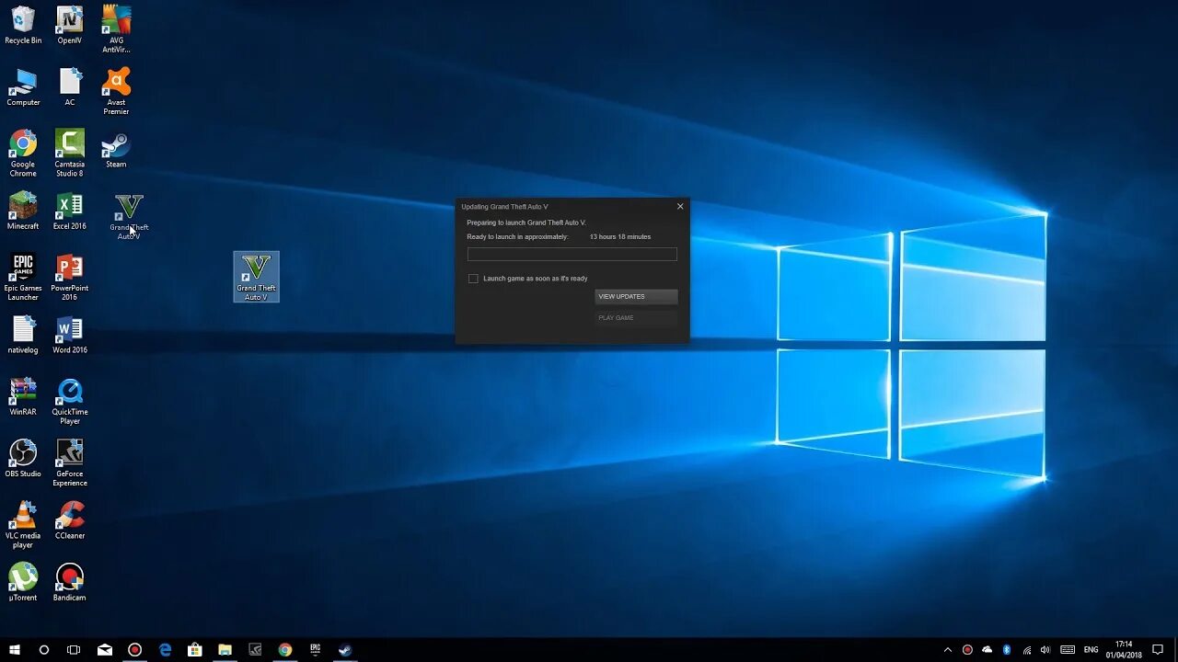Viewport: 1178px width, 662px height.
Task: Enable launch game as soon as ready checkbox
Action: click(x=473, y=279)
